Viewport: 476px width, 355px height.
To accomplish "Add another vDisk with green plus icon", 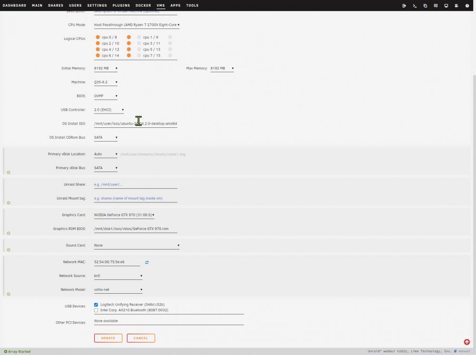I will [9, 172].
